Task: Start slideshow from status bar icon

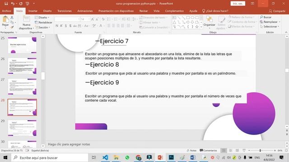Action: [x=244, y=150]
